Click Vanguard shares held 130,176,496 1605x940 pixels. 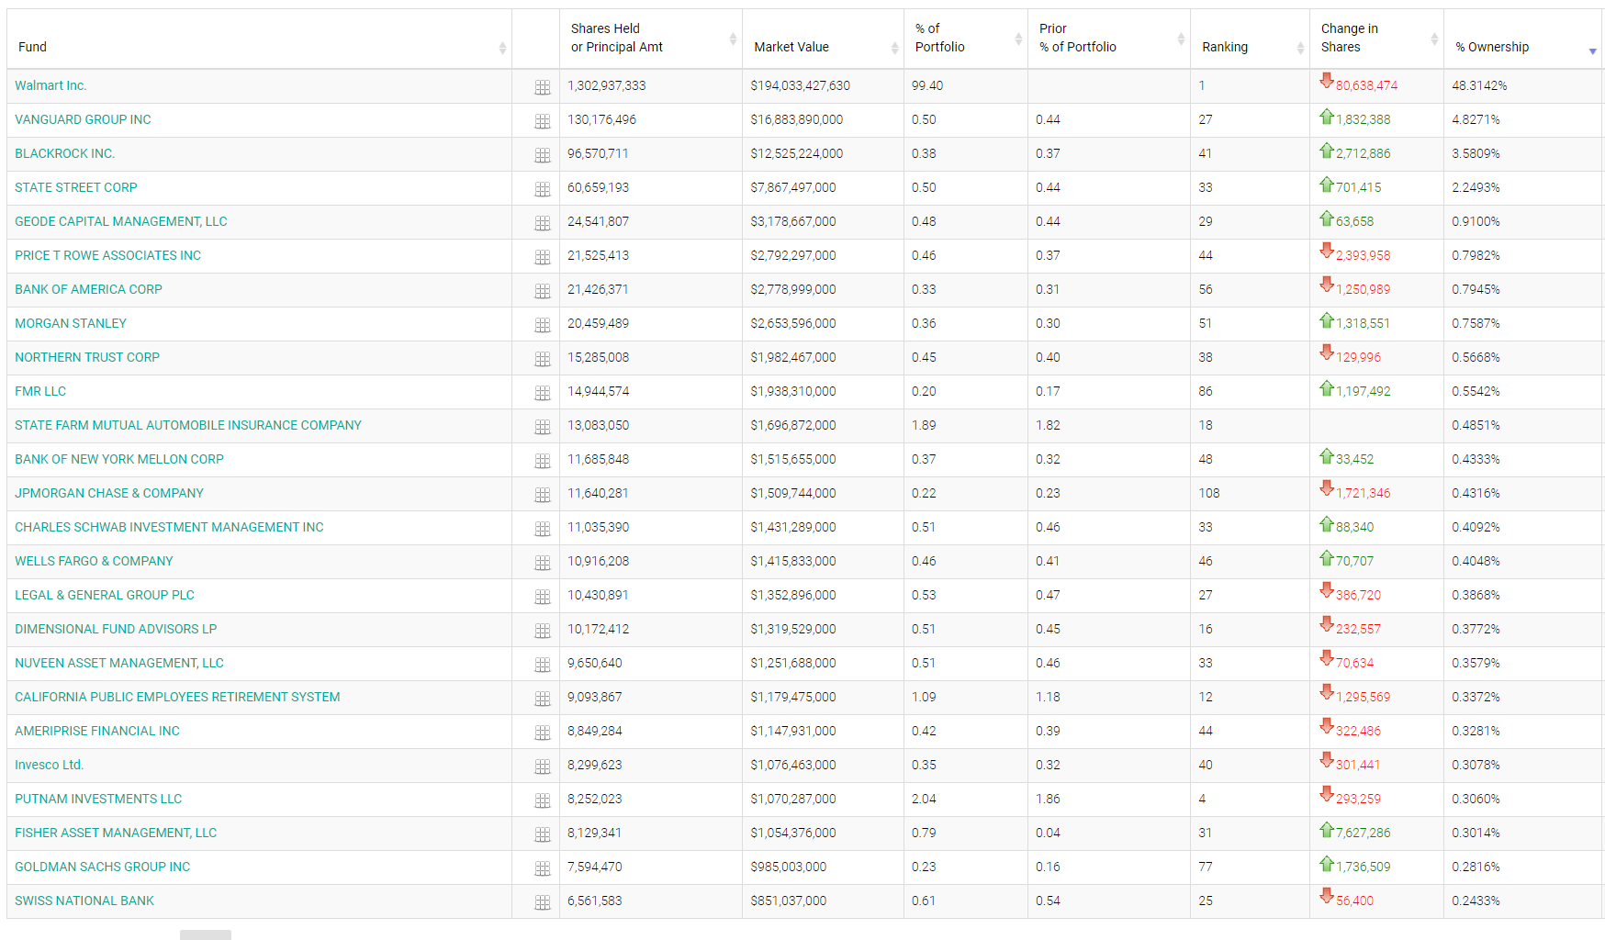coord(601,119)
